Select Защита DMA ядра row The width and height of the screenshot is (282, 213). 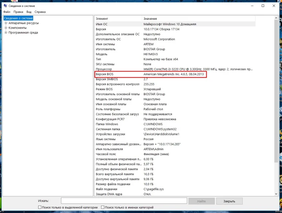point(175,194)
